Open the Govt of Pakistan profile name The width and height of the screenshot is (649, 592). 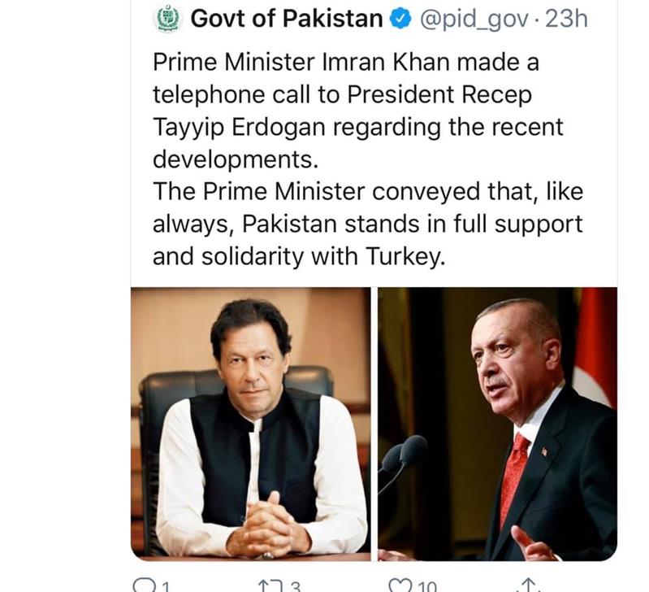[x=286, y=20]
